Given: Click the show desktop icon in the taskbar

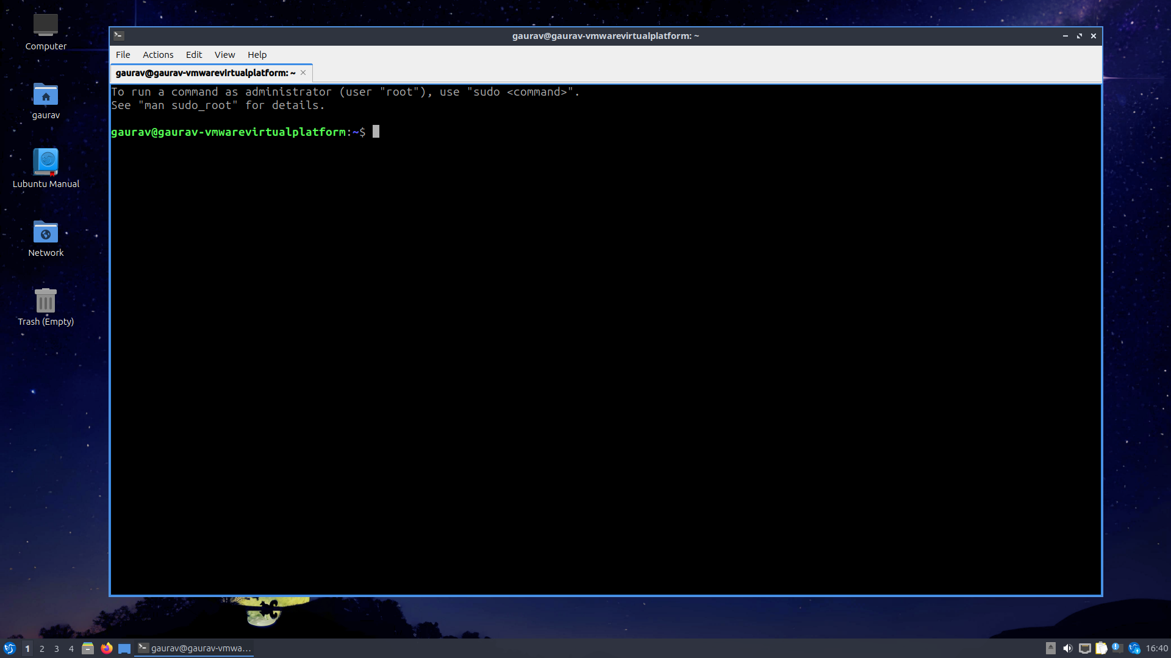Looking at the screenshot, I should point(124,648).
